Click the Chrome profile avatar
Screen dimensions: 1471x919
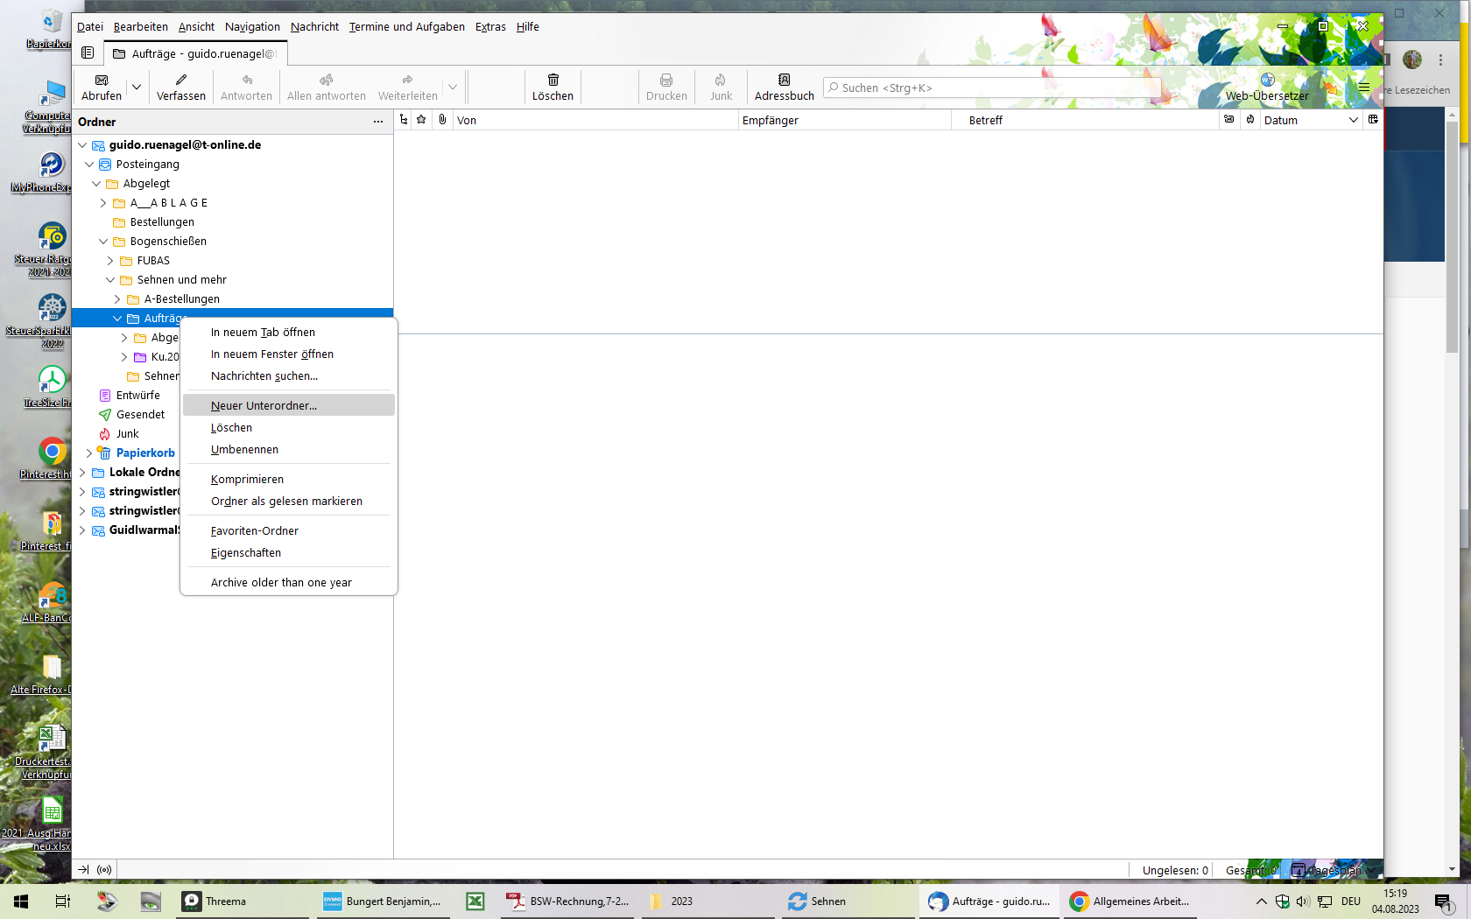coord(1412,60)
